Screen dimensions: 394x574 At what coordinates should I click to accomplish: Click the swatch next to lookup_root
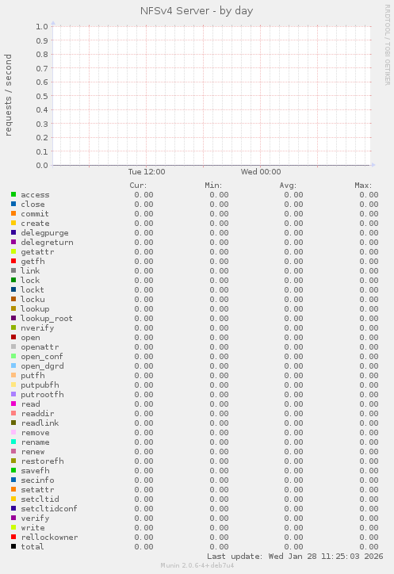tap(13, 318)
